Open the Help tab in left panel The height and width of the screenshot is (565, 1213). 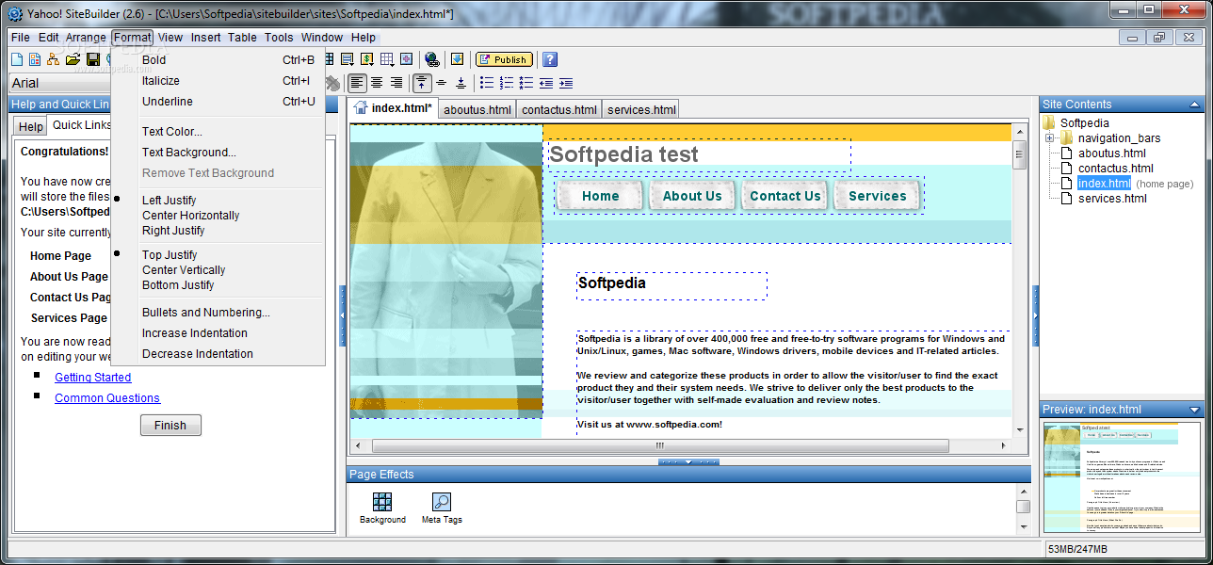coord(31,126)
